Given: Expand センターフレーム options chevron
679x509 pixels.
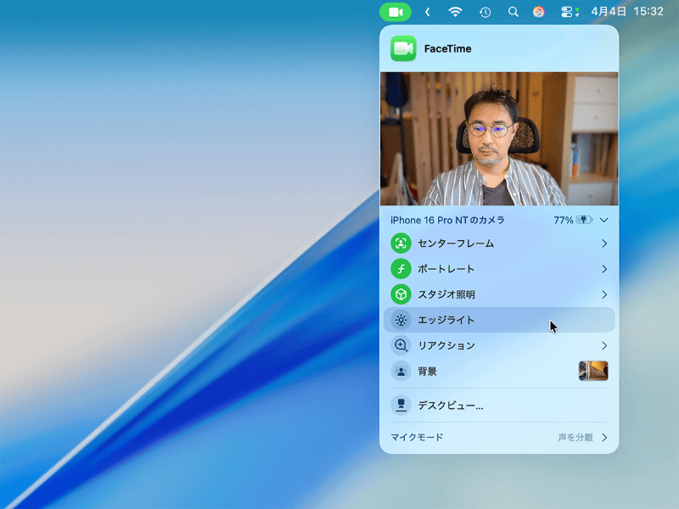Looking at the screenshot, I should (604, 243).
